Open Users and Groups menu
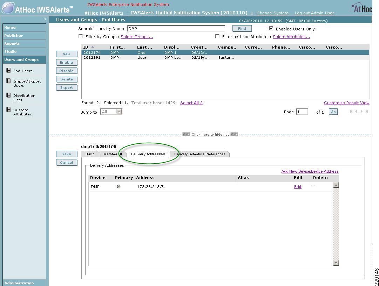 click(x=25, y=59)
